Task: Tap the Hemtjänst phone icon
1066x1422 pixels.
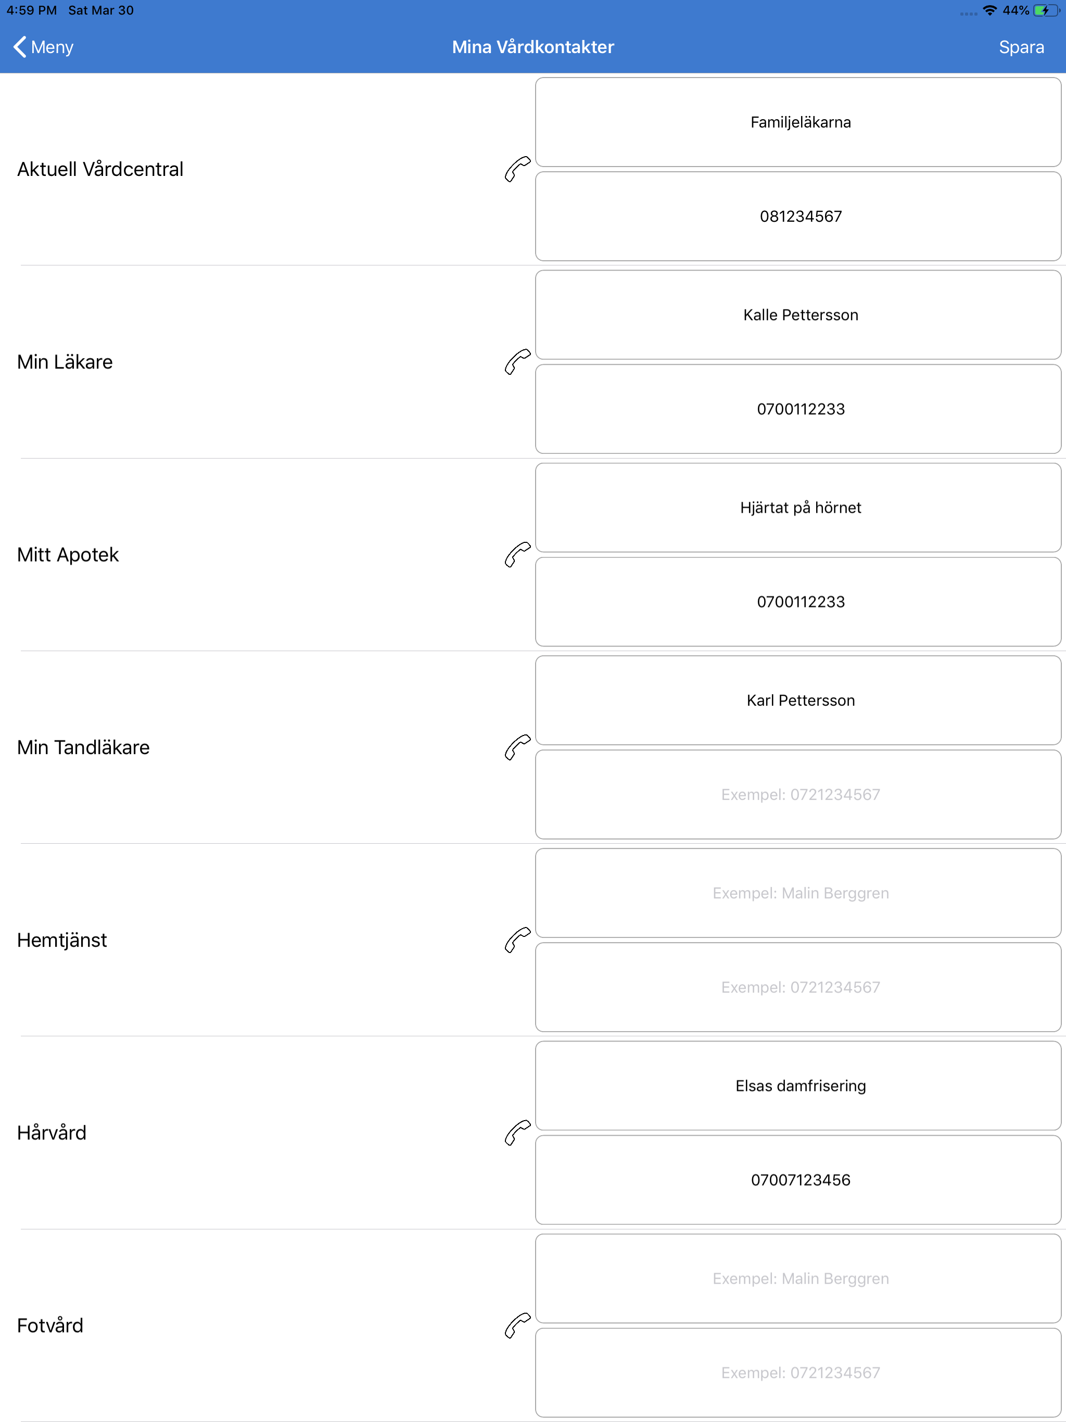Action: pyautogui.click(x=517, y=940)
